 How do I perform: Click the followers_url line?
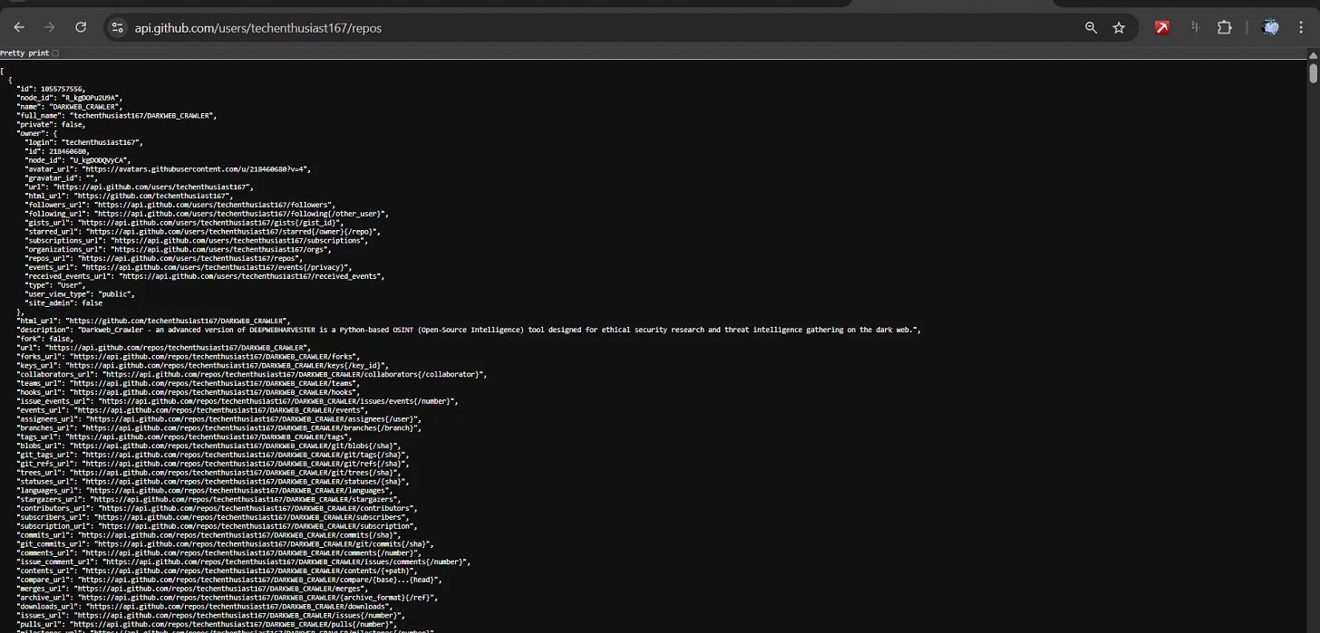(x=180, y=205)
